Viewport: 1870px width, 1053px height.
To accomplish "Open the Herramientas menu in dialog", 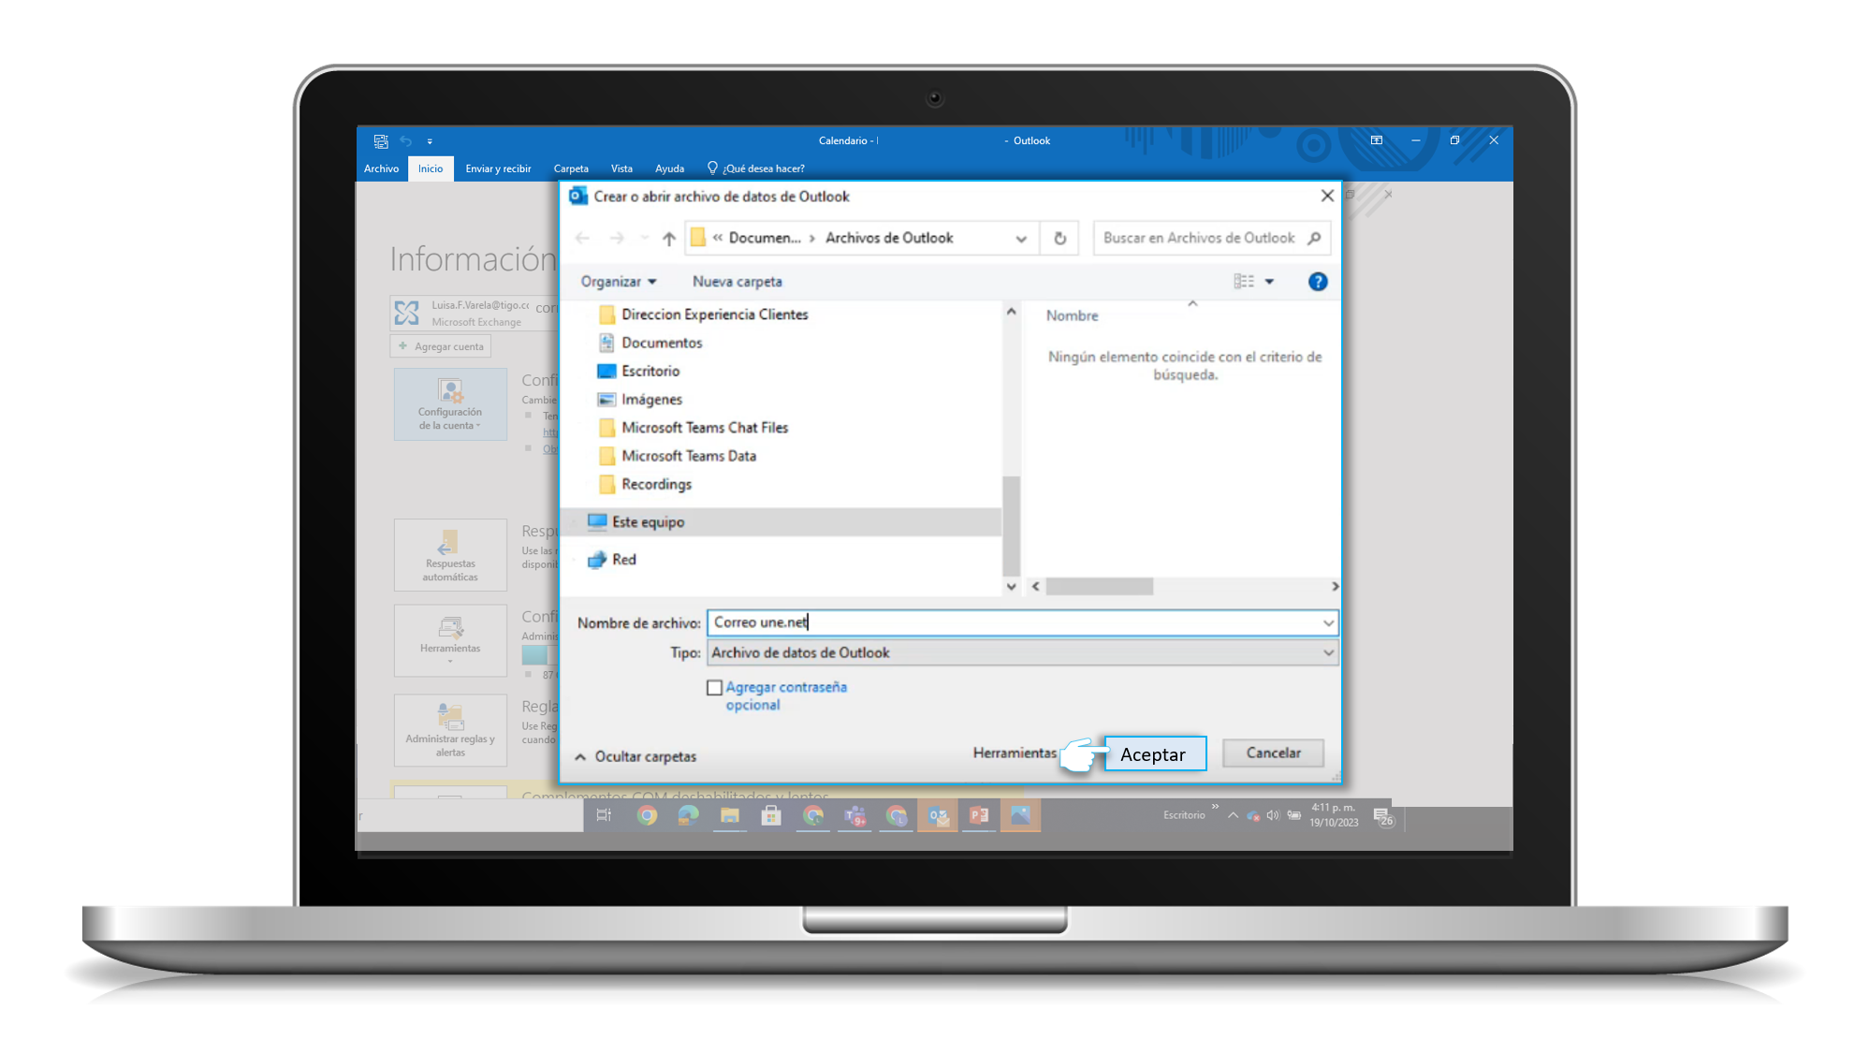I will (x=1015, y=753).
